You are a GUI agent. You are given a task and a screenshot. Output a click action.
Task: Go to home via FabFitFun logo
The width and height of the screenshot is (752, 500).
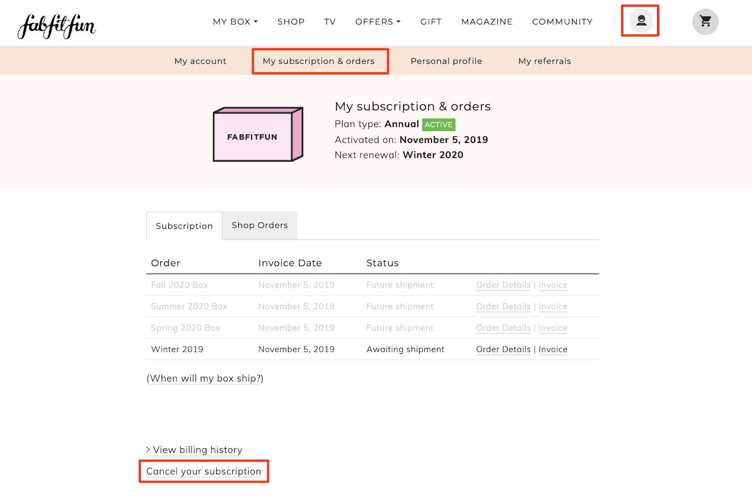[x=56, y=26]
